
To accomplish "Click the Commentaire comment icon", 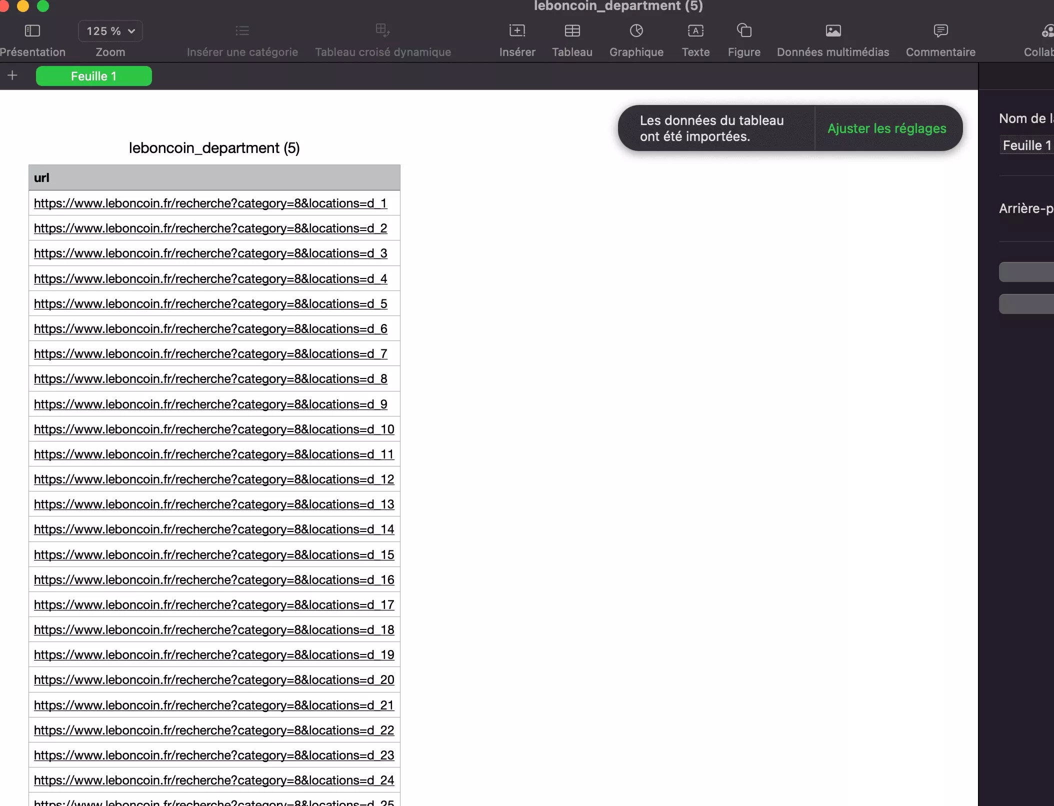I will pyautogui.click(x=940, y=31).
